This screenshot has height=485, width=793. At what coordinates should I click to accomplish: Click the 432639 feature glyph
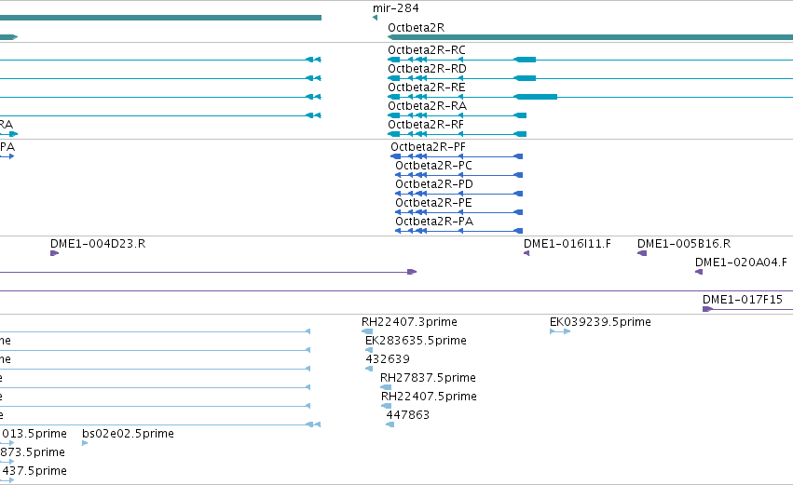pyautogui.click(x=369, y=369)
